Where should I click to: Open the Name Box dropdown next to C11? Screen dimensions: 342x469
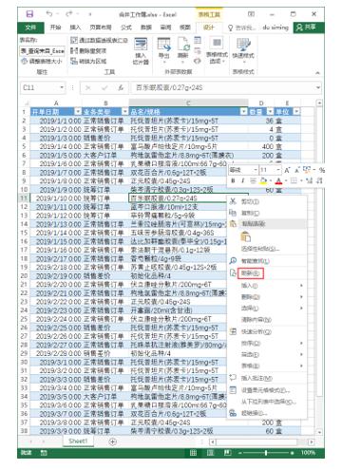click(62, 87)
